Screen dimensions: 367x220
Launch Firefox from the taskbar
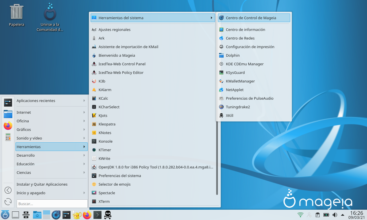[87, 215]
